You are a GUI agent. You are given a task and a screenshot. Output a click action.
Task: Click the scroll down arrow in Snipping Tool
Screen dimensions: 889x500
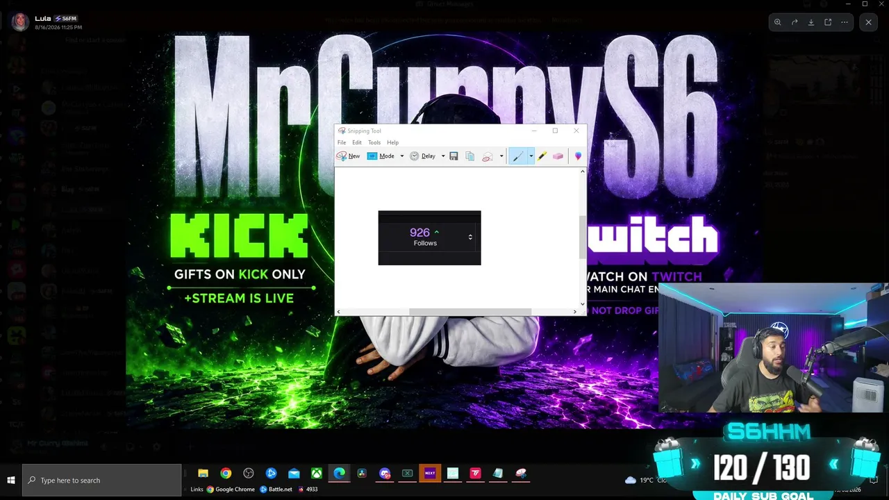click(x=583, y=303)
